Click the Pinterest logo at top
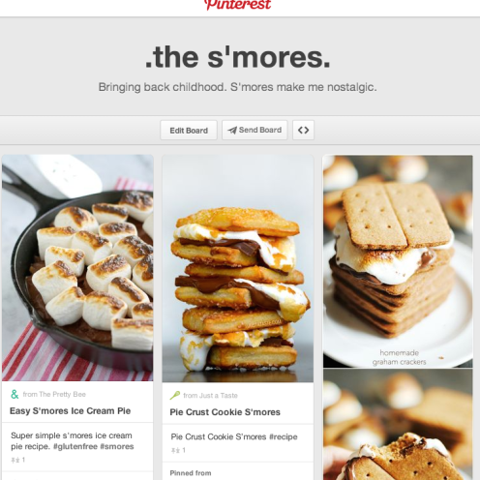Screen dimensions: 480x480 (238, 5)
